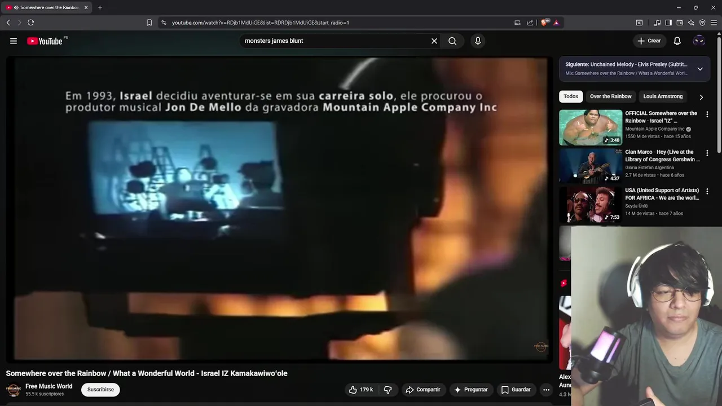Visit the Gloria Estefan Argentina channel
This screenshot has height=406, width=722.
click(x=649, y=167)
